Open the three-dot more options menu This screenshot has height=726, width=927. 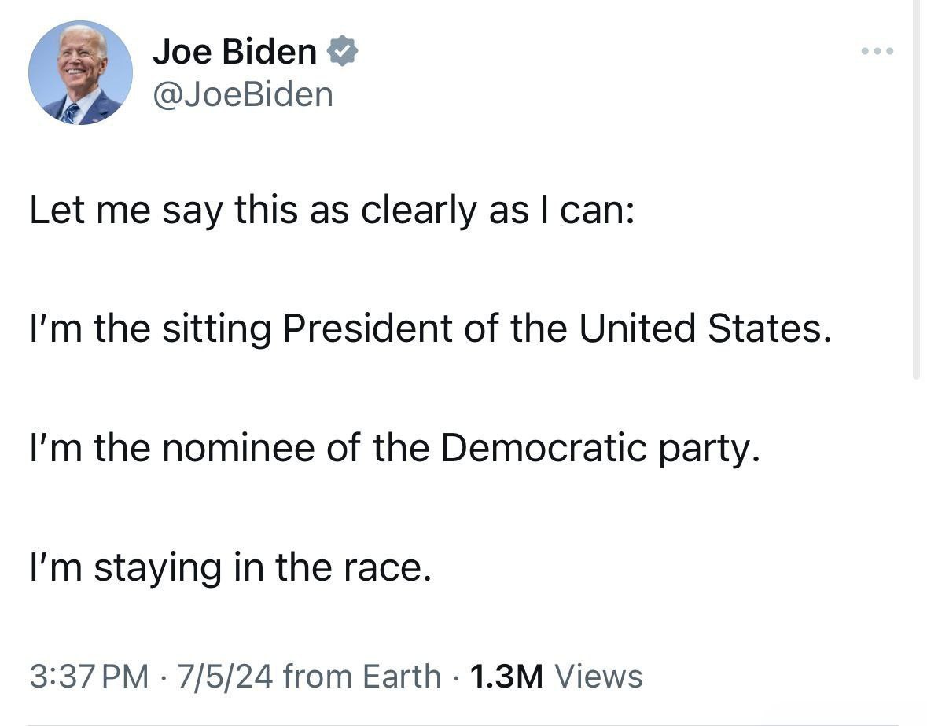click(877, 52)
